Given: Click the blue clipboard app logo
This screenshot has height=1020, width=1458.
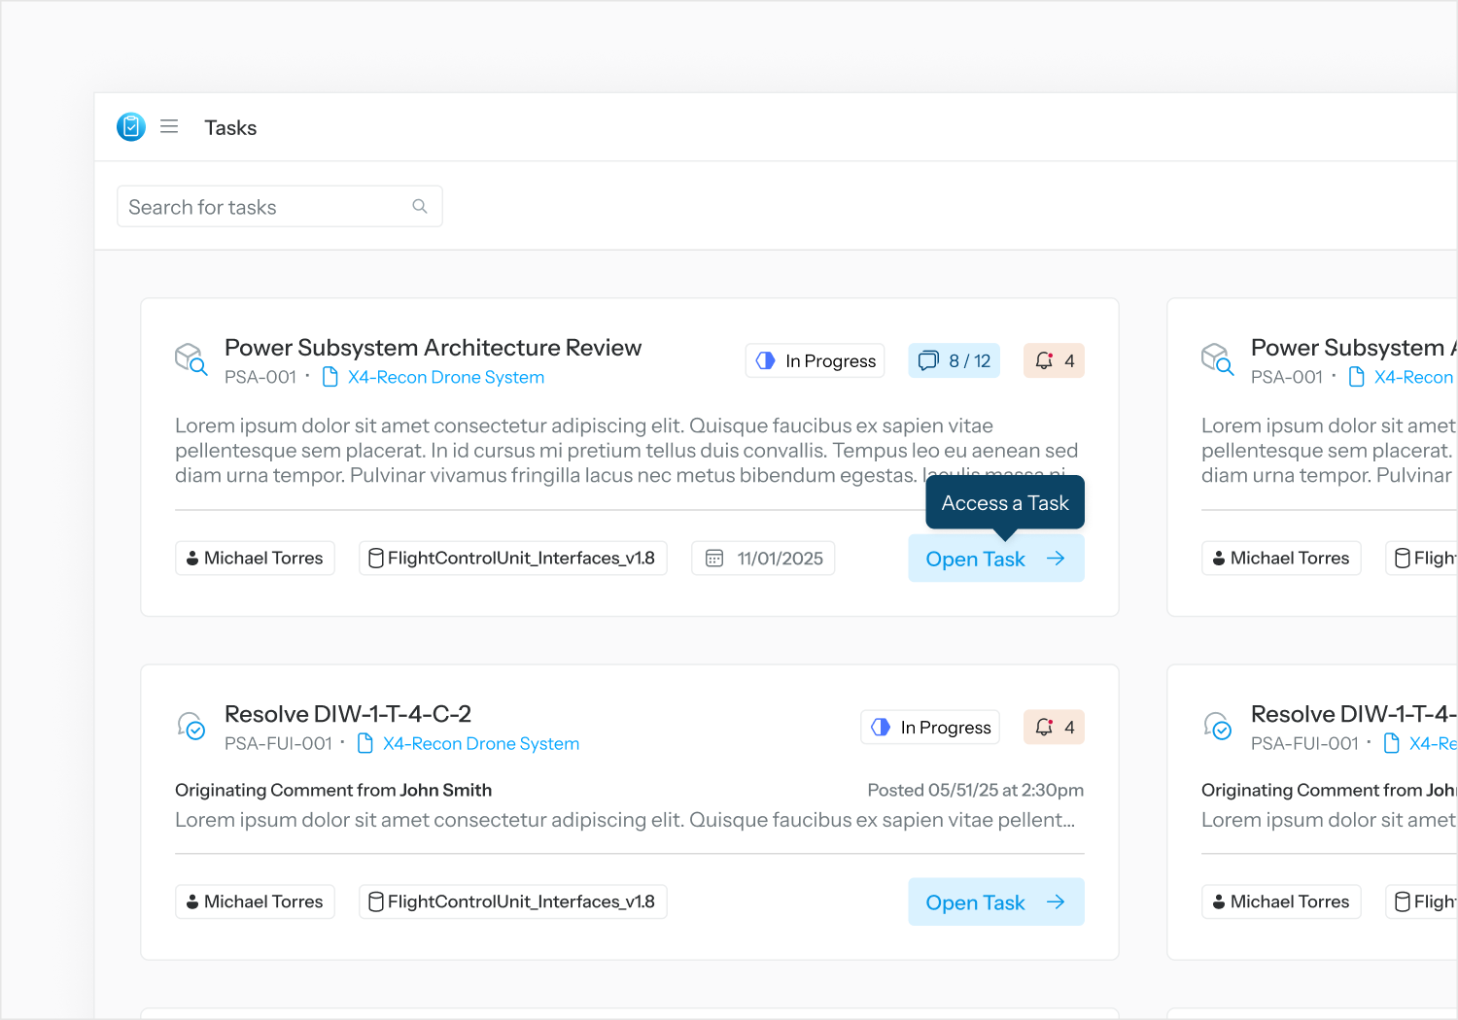Looking at the screenshot, I should [x=131, y=127].
